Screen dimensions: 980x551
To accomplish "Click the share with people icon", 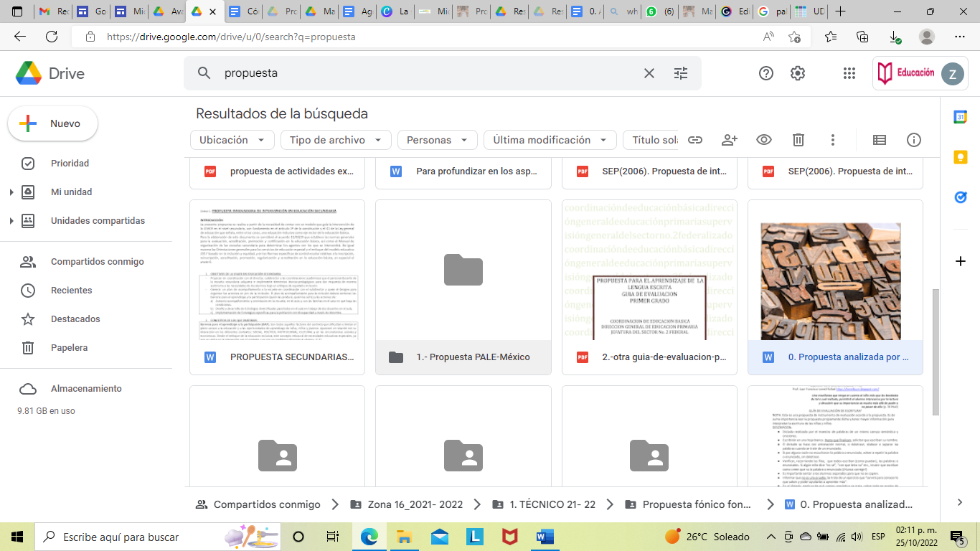I will (730, 140).
